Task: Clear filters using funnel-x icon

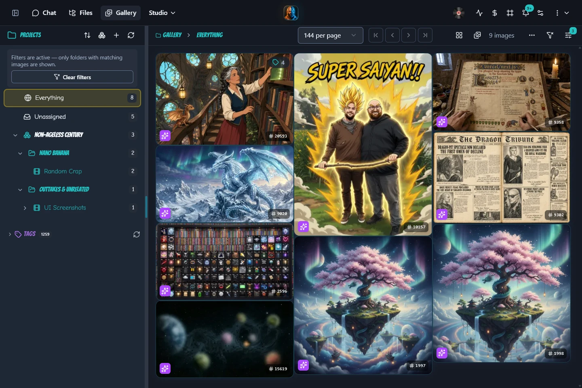Action: pos(550,35)
